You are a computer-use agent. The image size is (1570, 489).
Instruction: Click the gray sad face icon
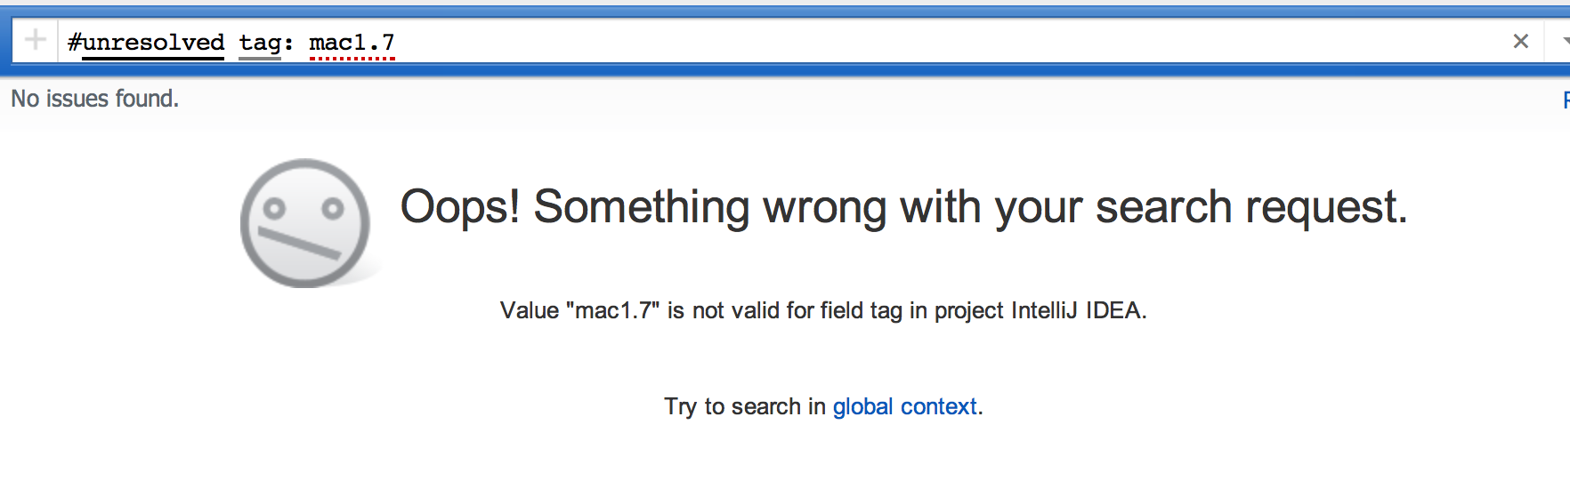point(305,223)
